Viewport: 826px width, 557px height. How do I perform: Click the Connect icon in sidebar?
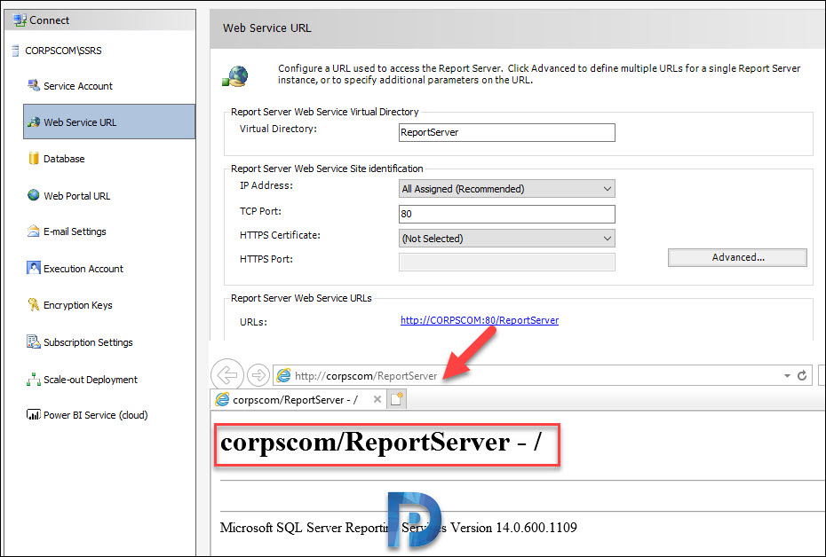point(20,20)
